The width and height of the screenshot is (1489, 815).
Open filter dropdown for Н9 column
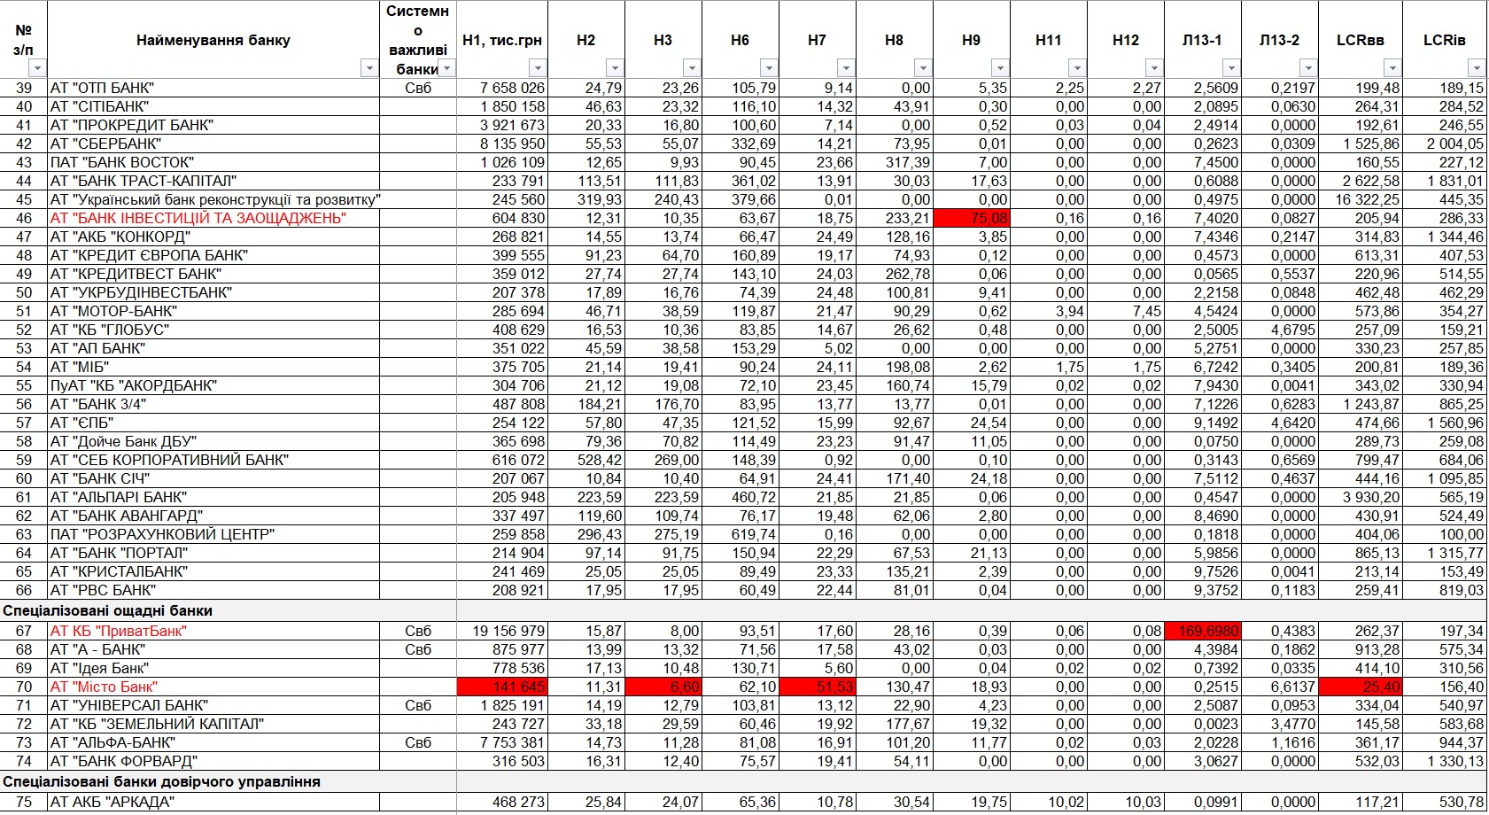[x=1000, y=68]
